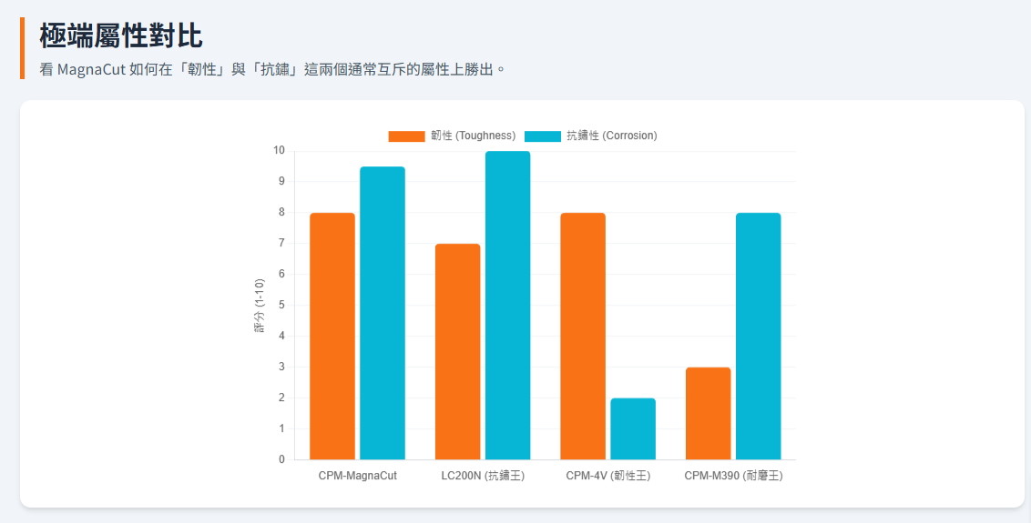Select the CPM-4V (韌性王) axis label
Screen dimensions: 1031x523
pos(607,476)
